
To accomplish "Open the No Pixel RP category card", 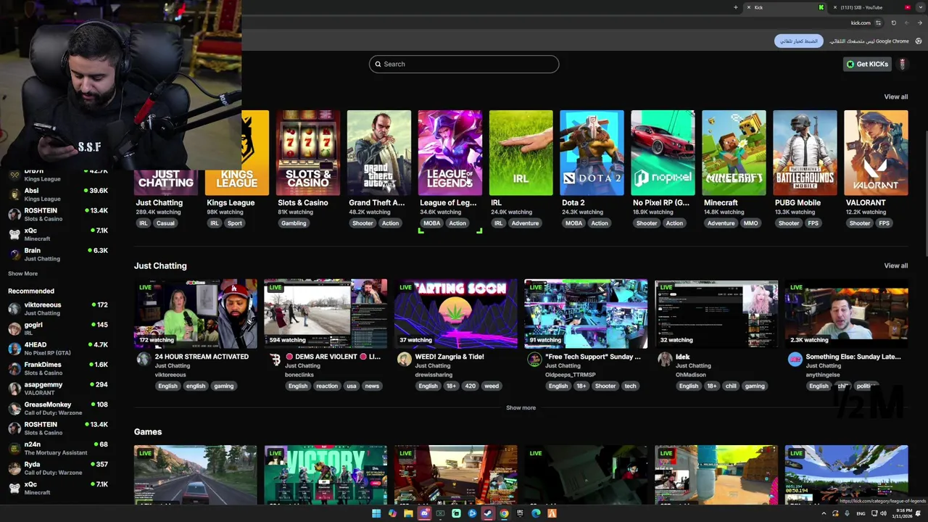I will tap(663, 153).
